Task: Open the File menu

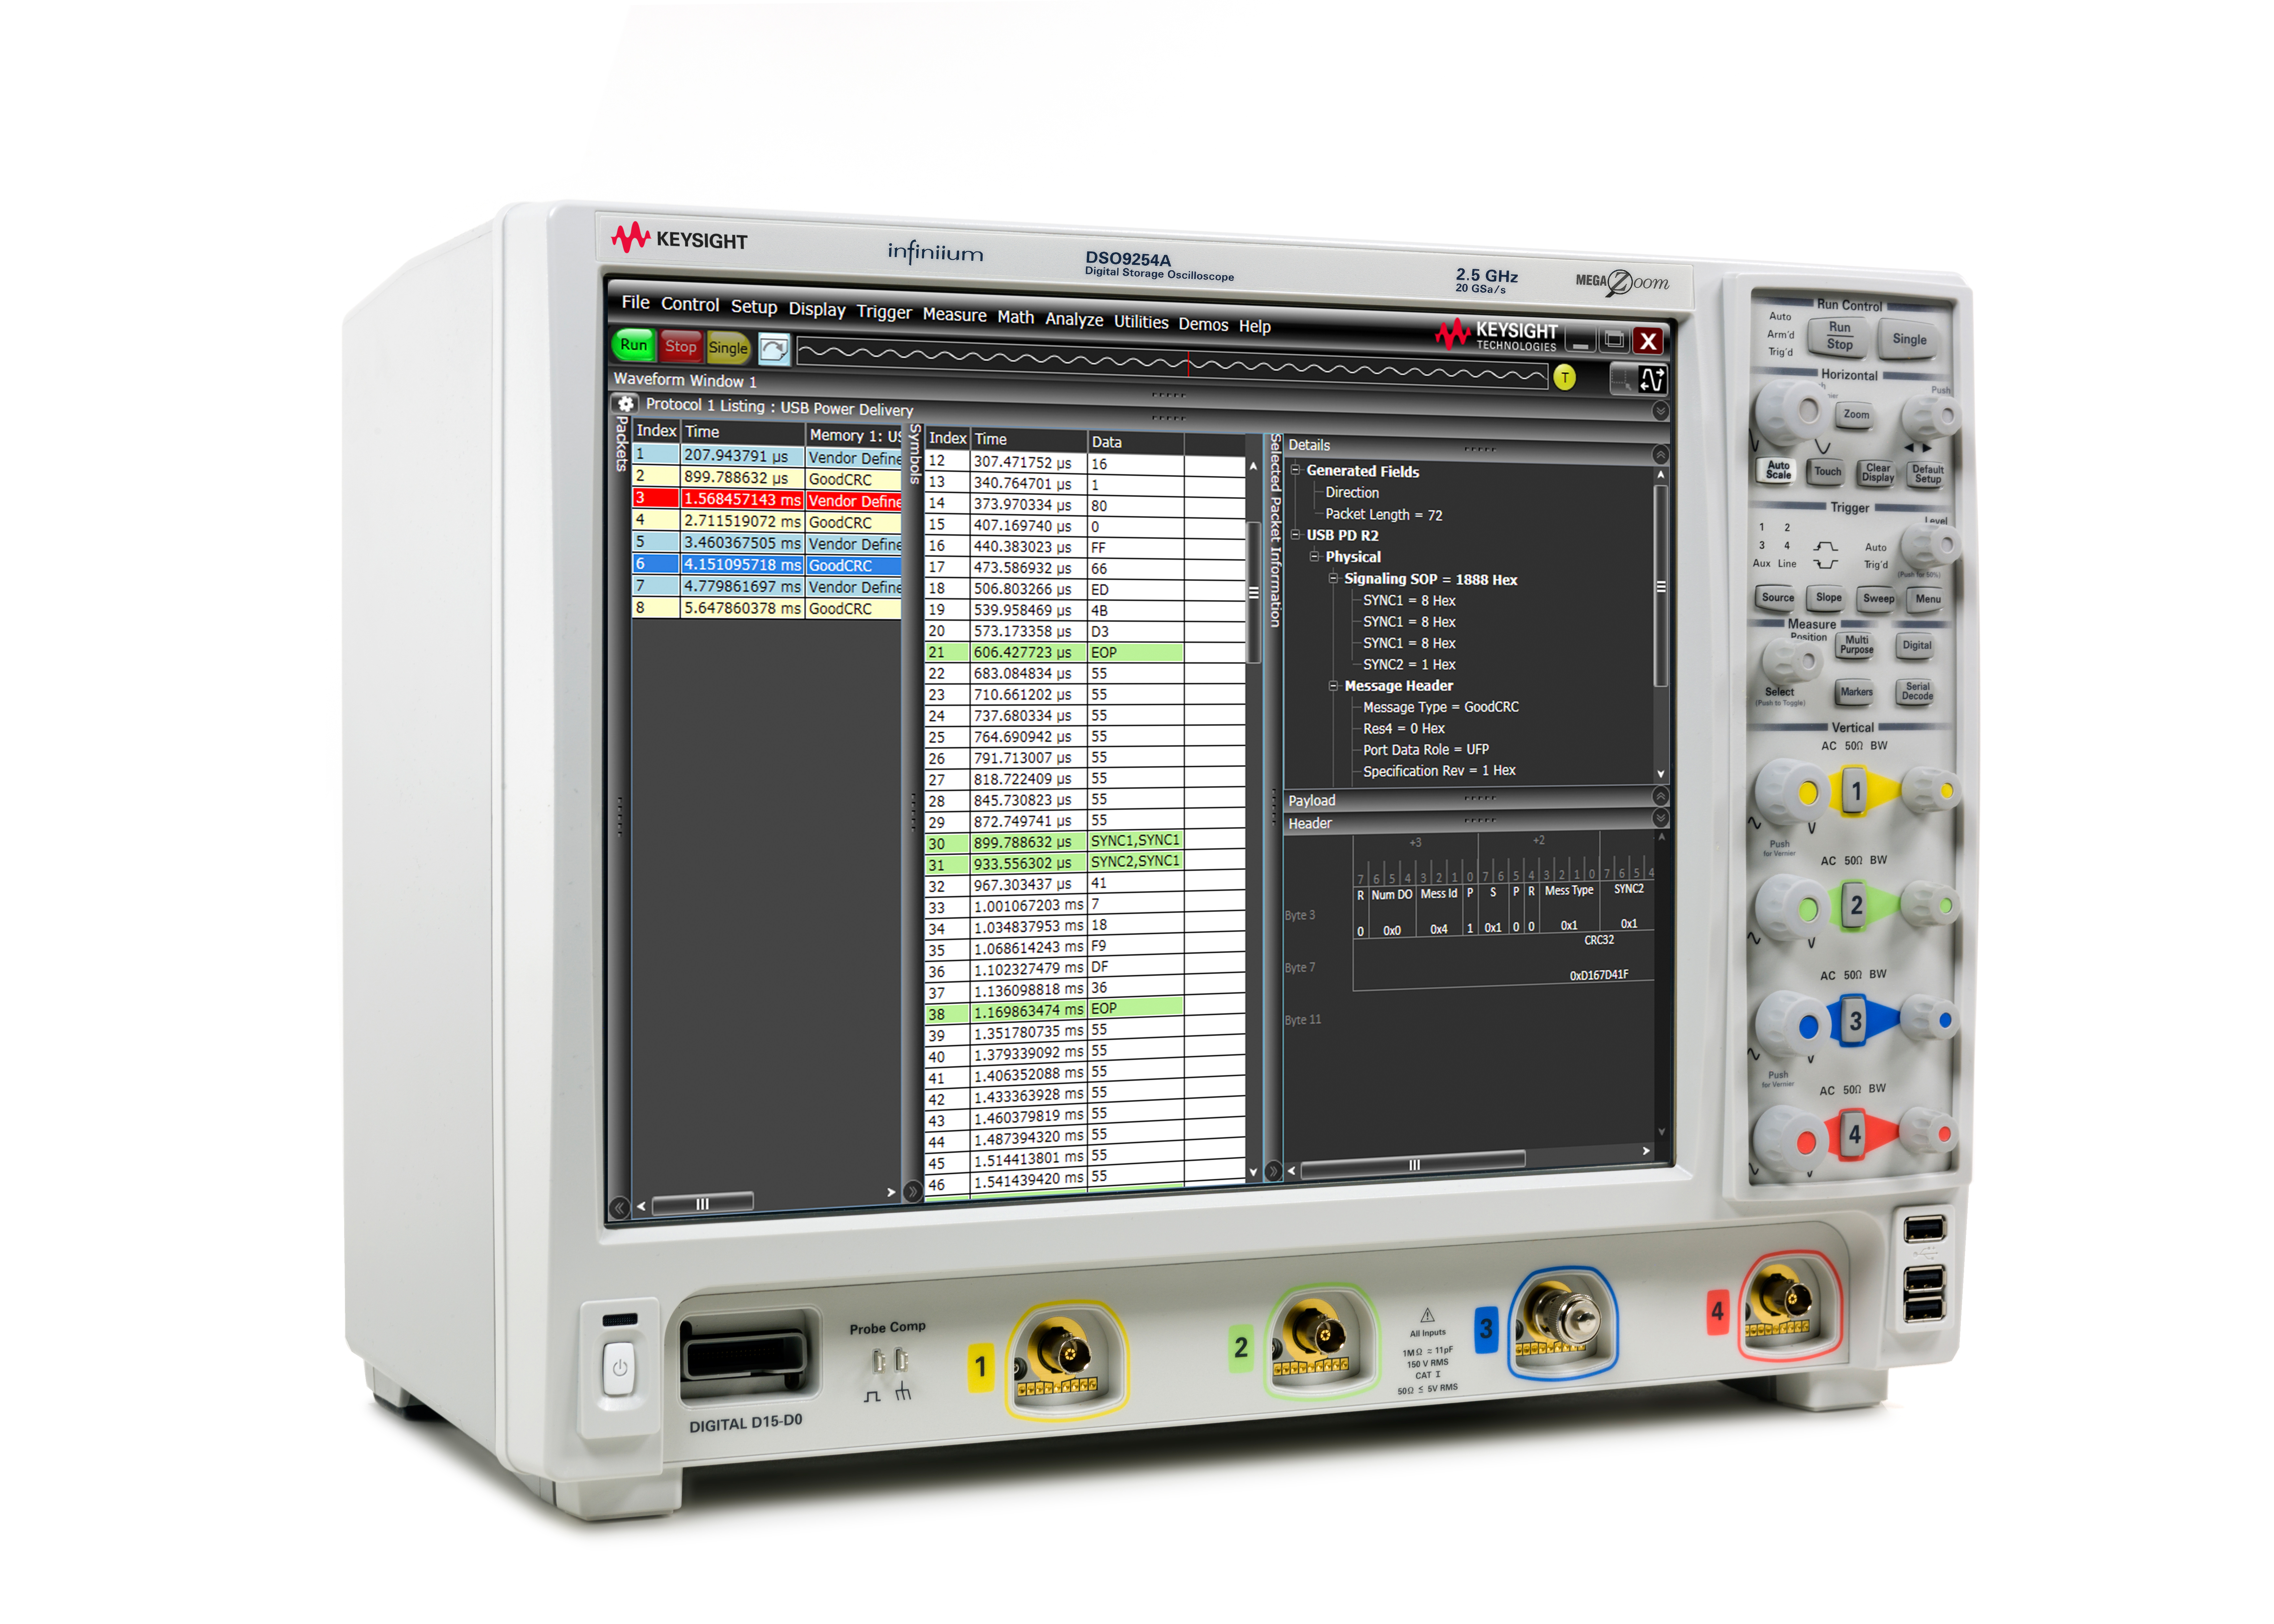Action: [x=635, y=302]
